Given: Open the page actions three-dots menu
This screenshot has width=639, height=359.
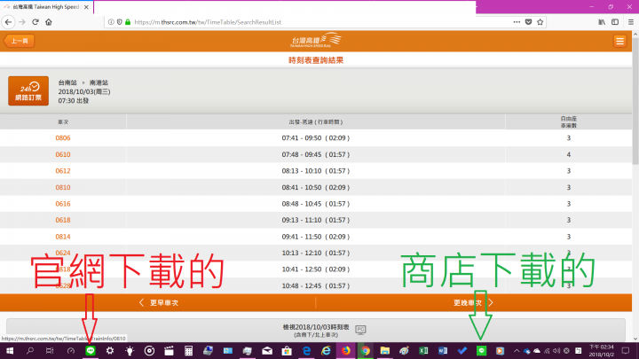Looking at the screenshot, I should (x=517, y=22).
